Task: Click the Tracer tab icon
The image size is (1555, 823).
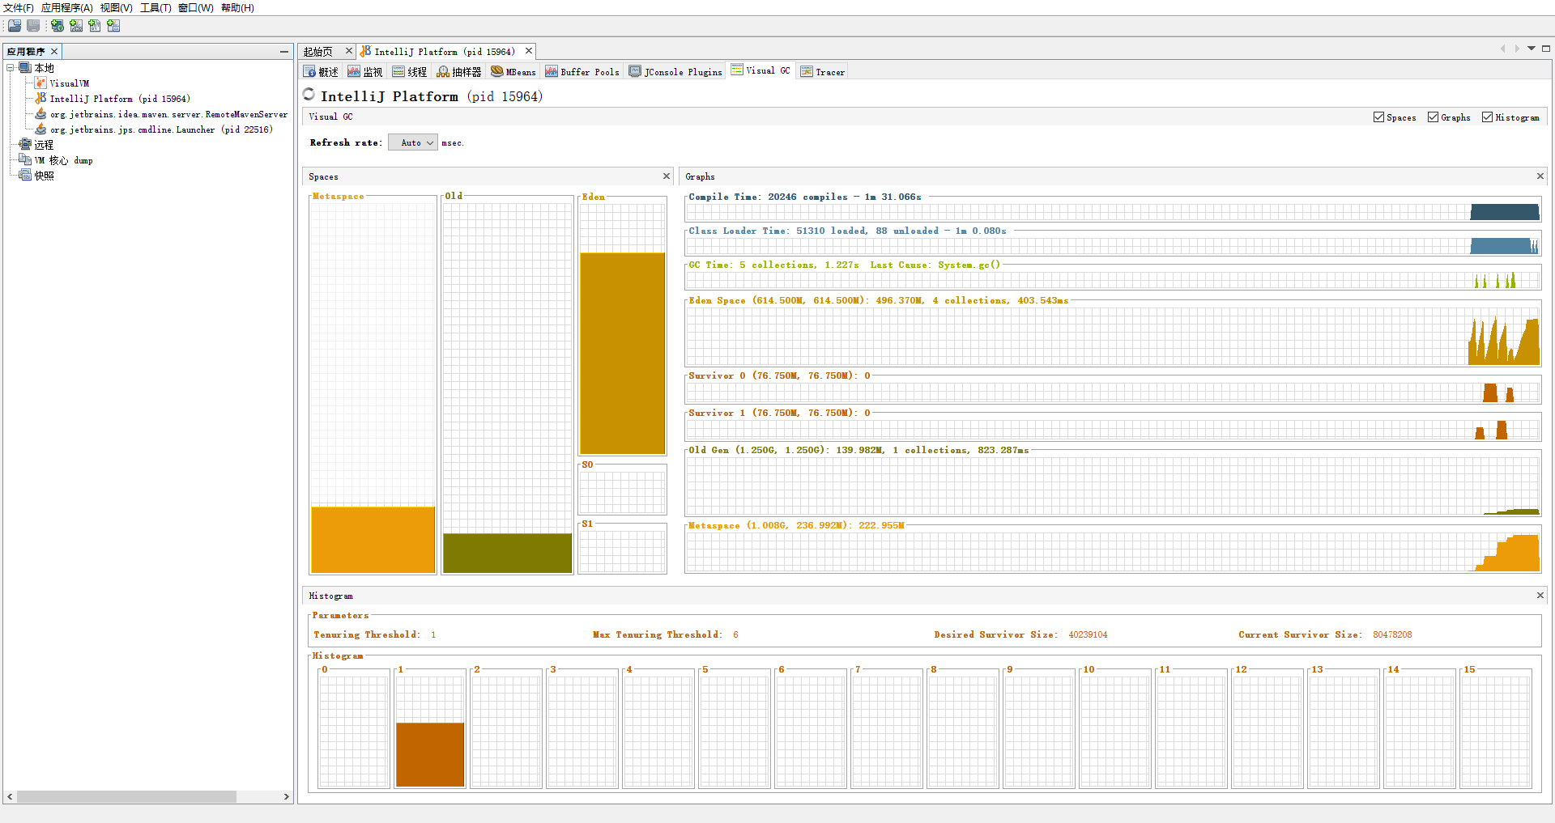Action: coord(807,72)
